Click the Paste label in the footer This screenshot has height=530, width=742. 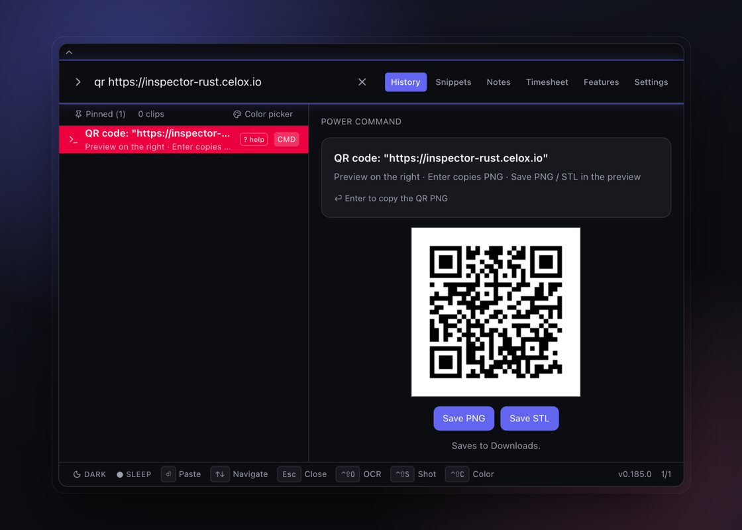click(189, 474)
